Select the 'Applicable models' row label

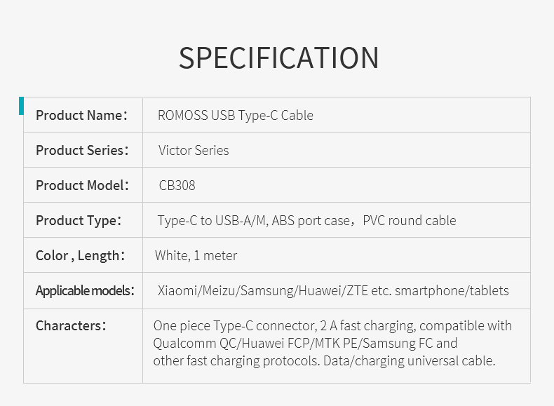pos(84,291)
